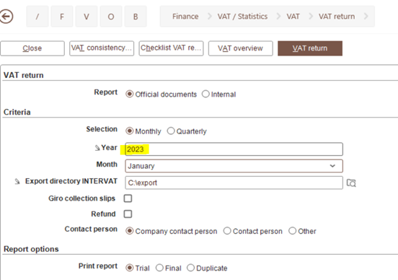Open the chevron after Finance breadcrumb
The width and height of the screenshot is (398, 280).
coord(210,17)
